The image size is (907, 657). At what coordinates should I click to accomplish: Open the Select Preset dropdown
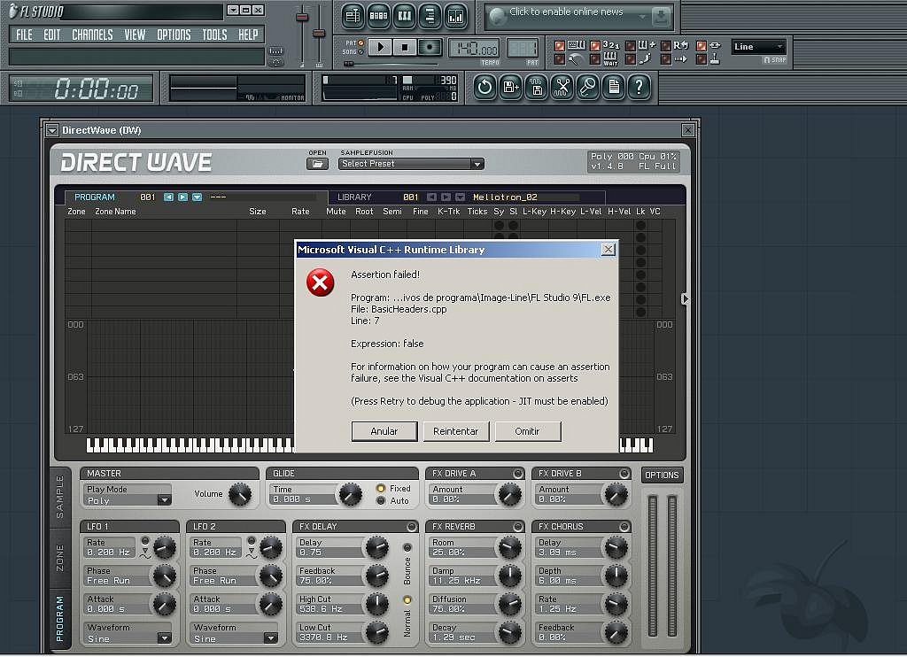[477, 164]
